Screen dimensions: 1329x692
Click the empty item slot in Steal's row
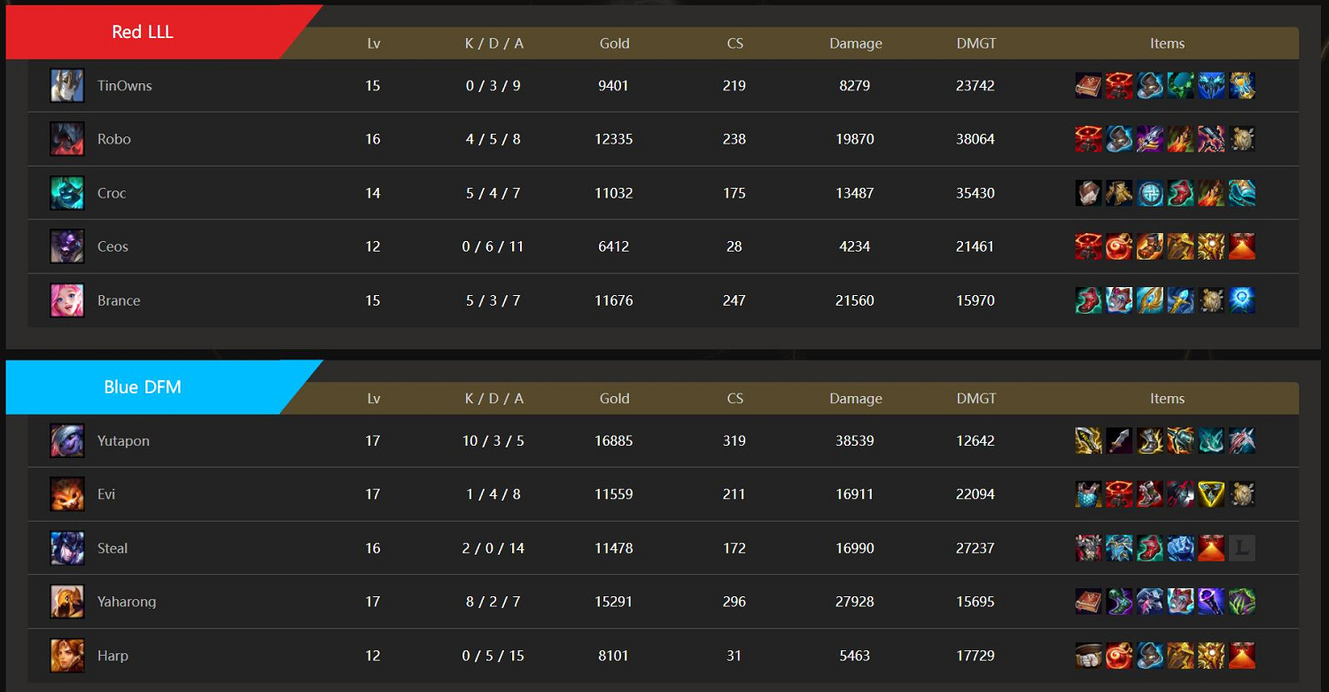click(x=1241, y=548)
